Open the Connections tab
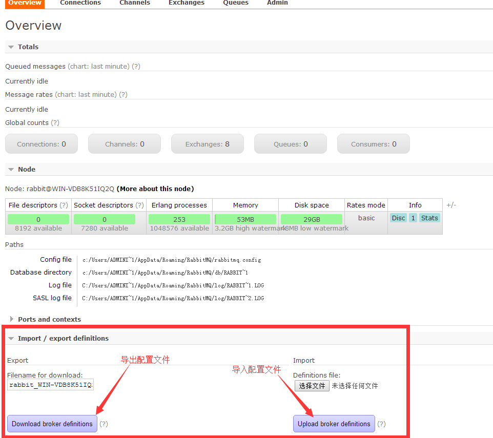493x438 pixels. point(80,3)
